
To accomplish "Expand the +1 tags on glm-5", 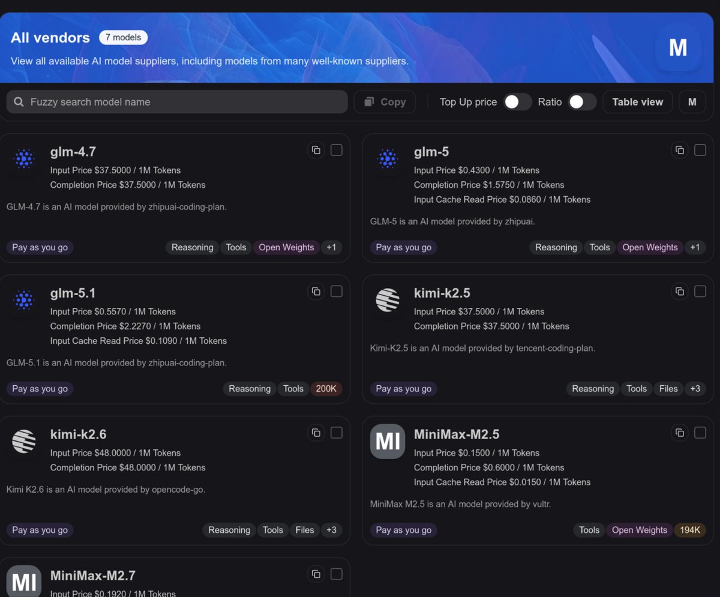I will pos(695,247).
